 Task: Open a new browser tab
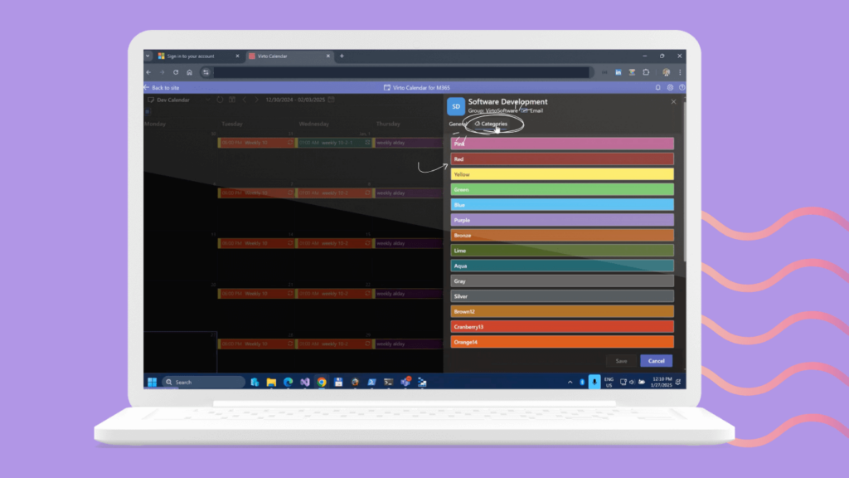coord(342,56)
